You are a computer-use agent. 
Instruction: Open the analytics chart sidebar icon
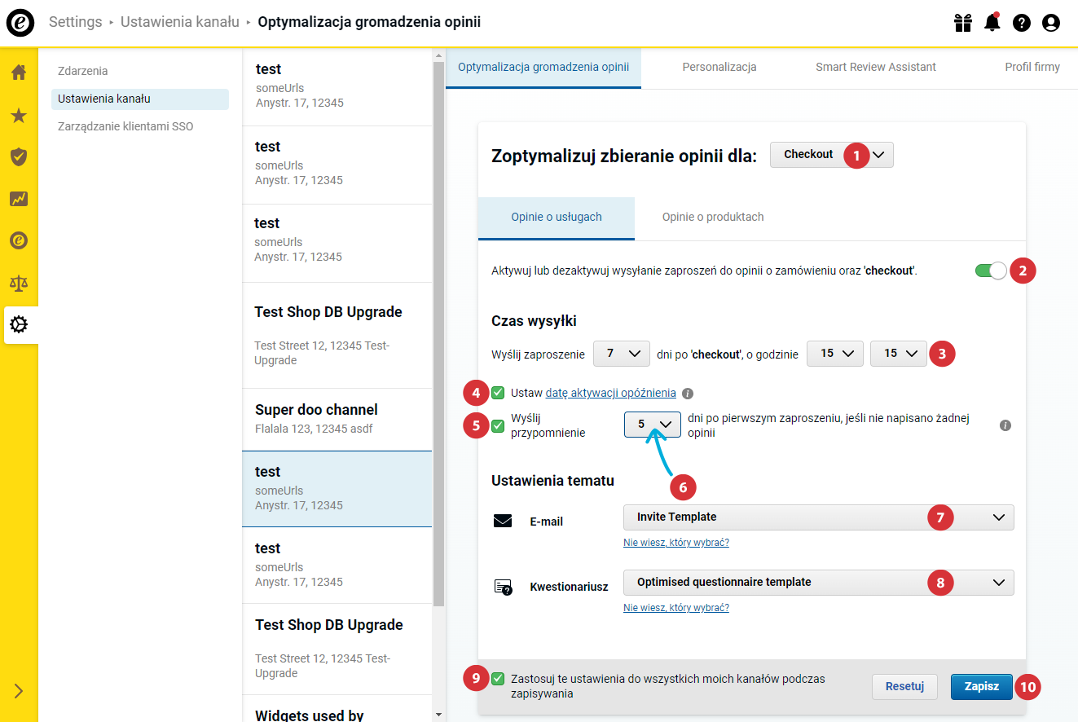(19, 198)
